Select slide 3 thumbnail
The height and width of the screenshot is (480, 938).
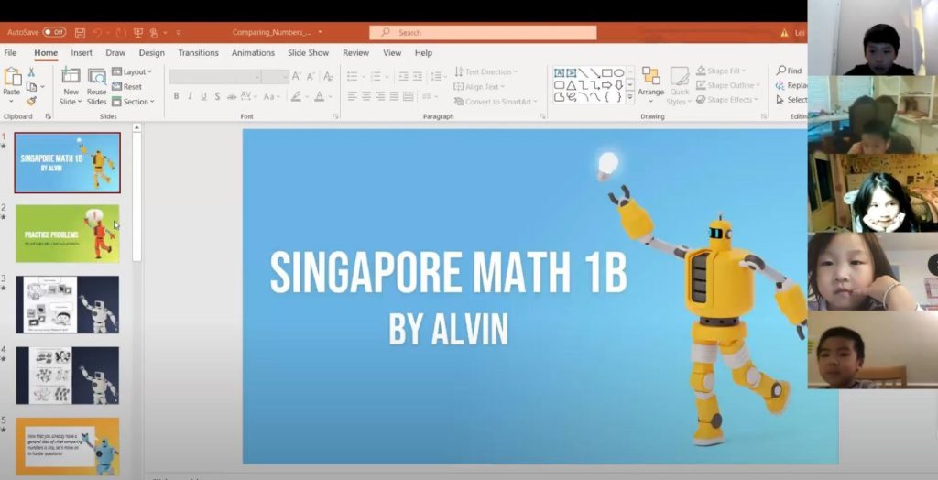click(67, 304)
